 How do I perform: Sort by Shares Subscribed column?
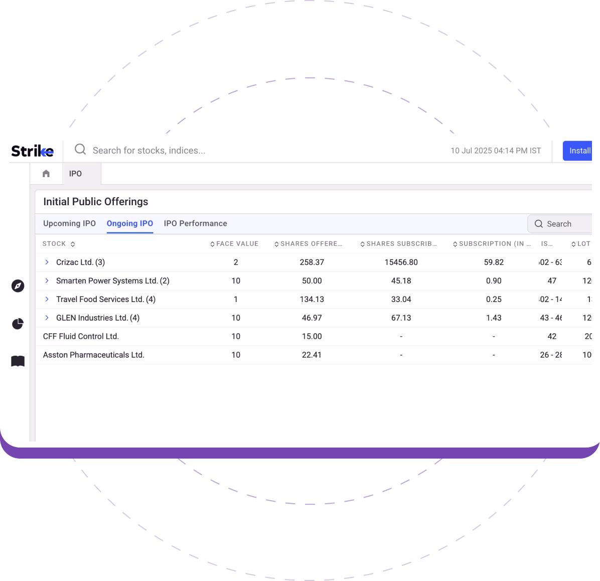coord(398,244)
